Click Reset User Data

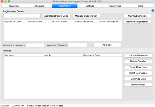click(138, 67)
